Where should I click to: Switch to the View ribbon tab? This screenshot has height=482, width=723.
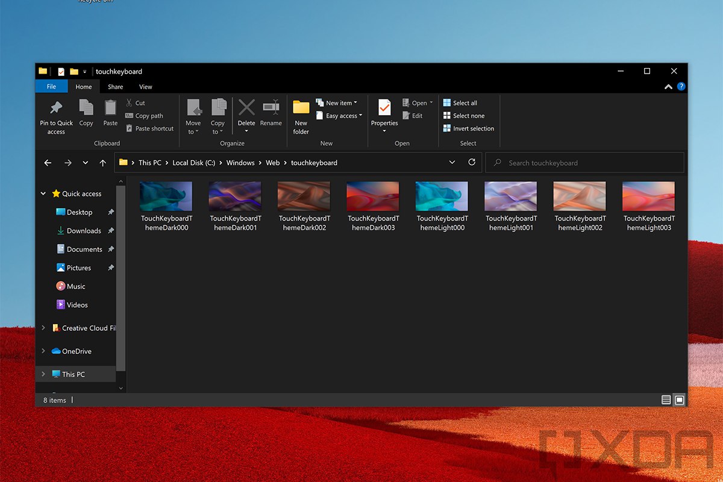pyautogui.click(x=146, y=87)
